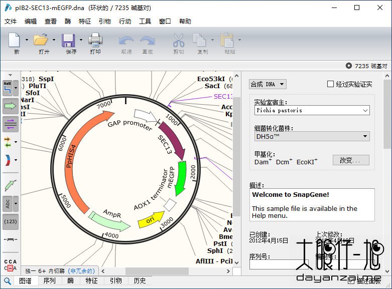Switch to the bottom 酶 tab
The height and width of the screenshot is (289, 392).
[x=70, y=281]
